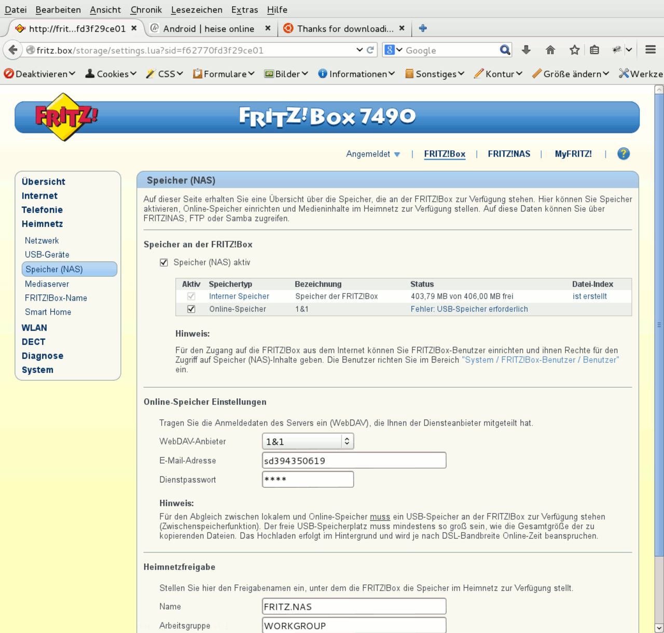The height and width of the screenshot is (633, 664).
Task: Open the Chronik menu
Action: [x=146, y=9]
